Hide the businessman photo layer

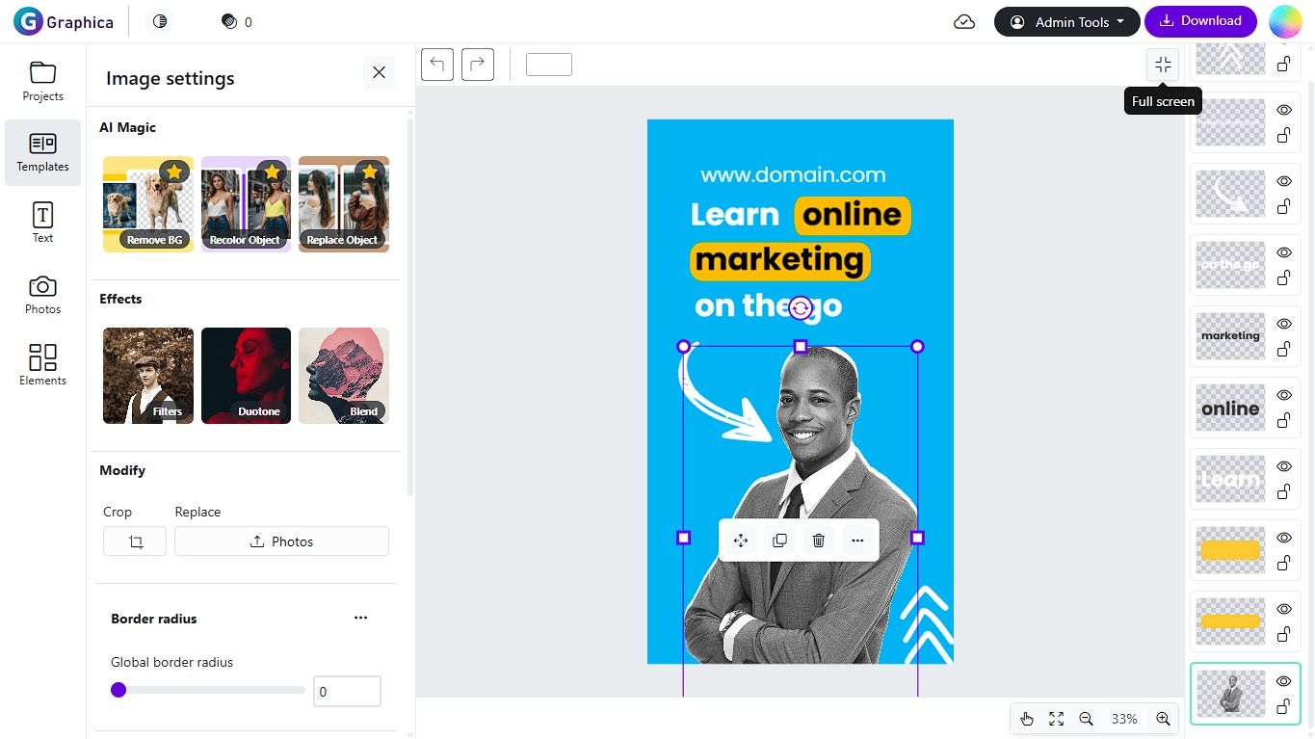[1284, 681]
